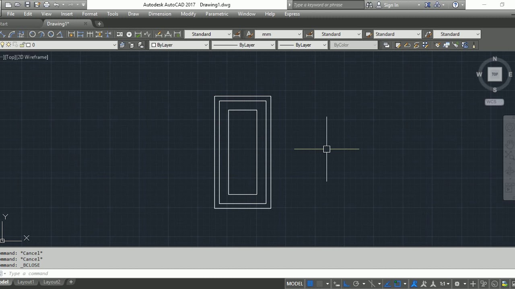Add a new drawing tab

(x=99, y=24)
